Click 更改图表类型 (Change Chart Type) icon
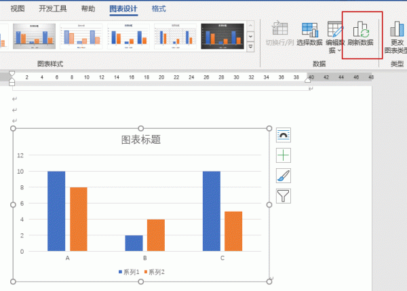407x291 pixels. pyautogui.click(x=396, y=31)
